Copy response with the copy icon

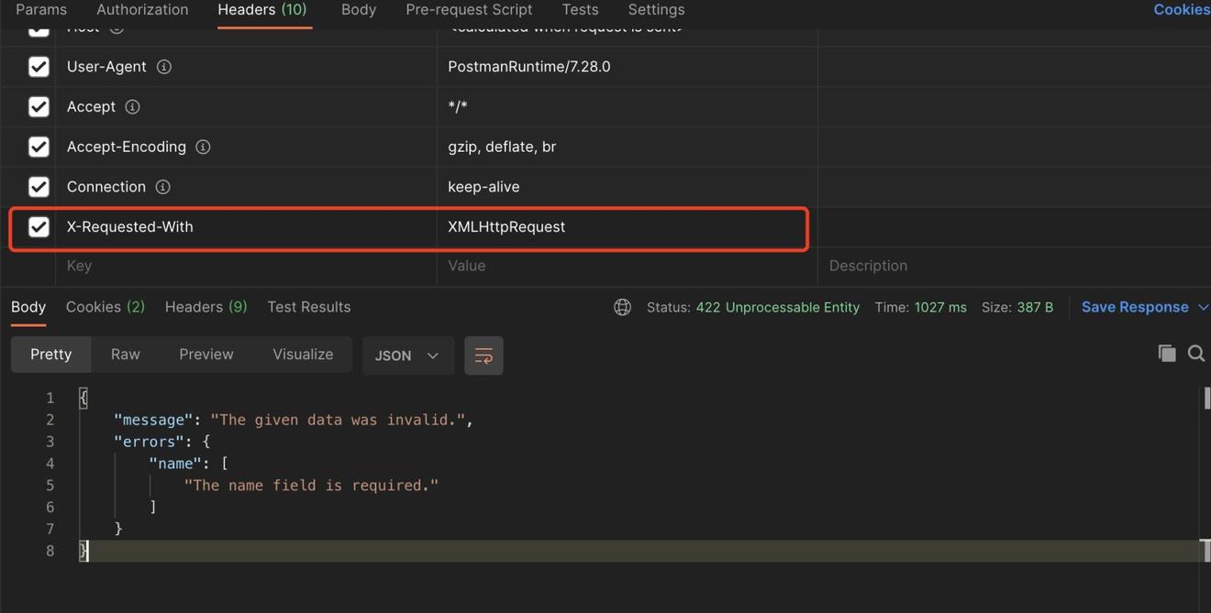1166,354
